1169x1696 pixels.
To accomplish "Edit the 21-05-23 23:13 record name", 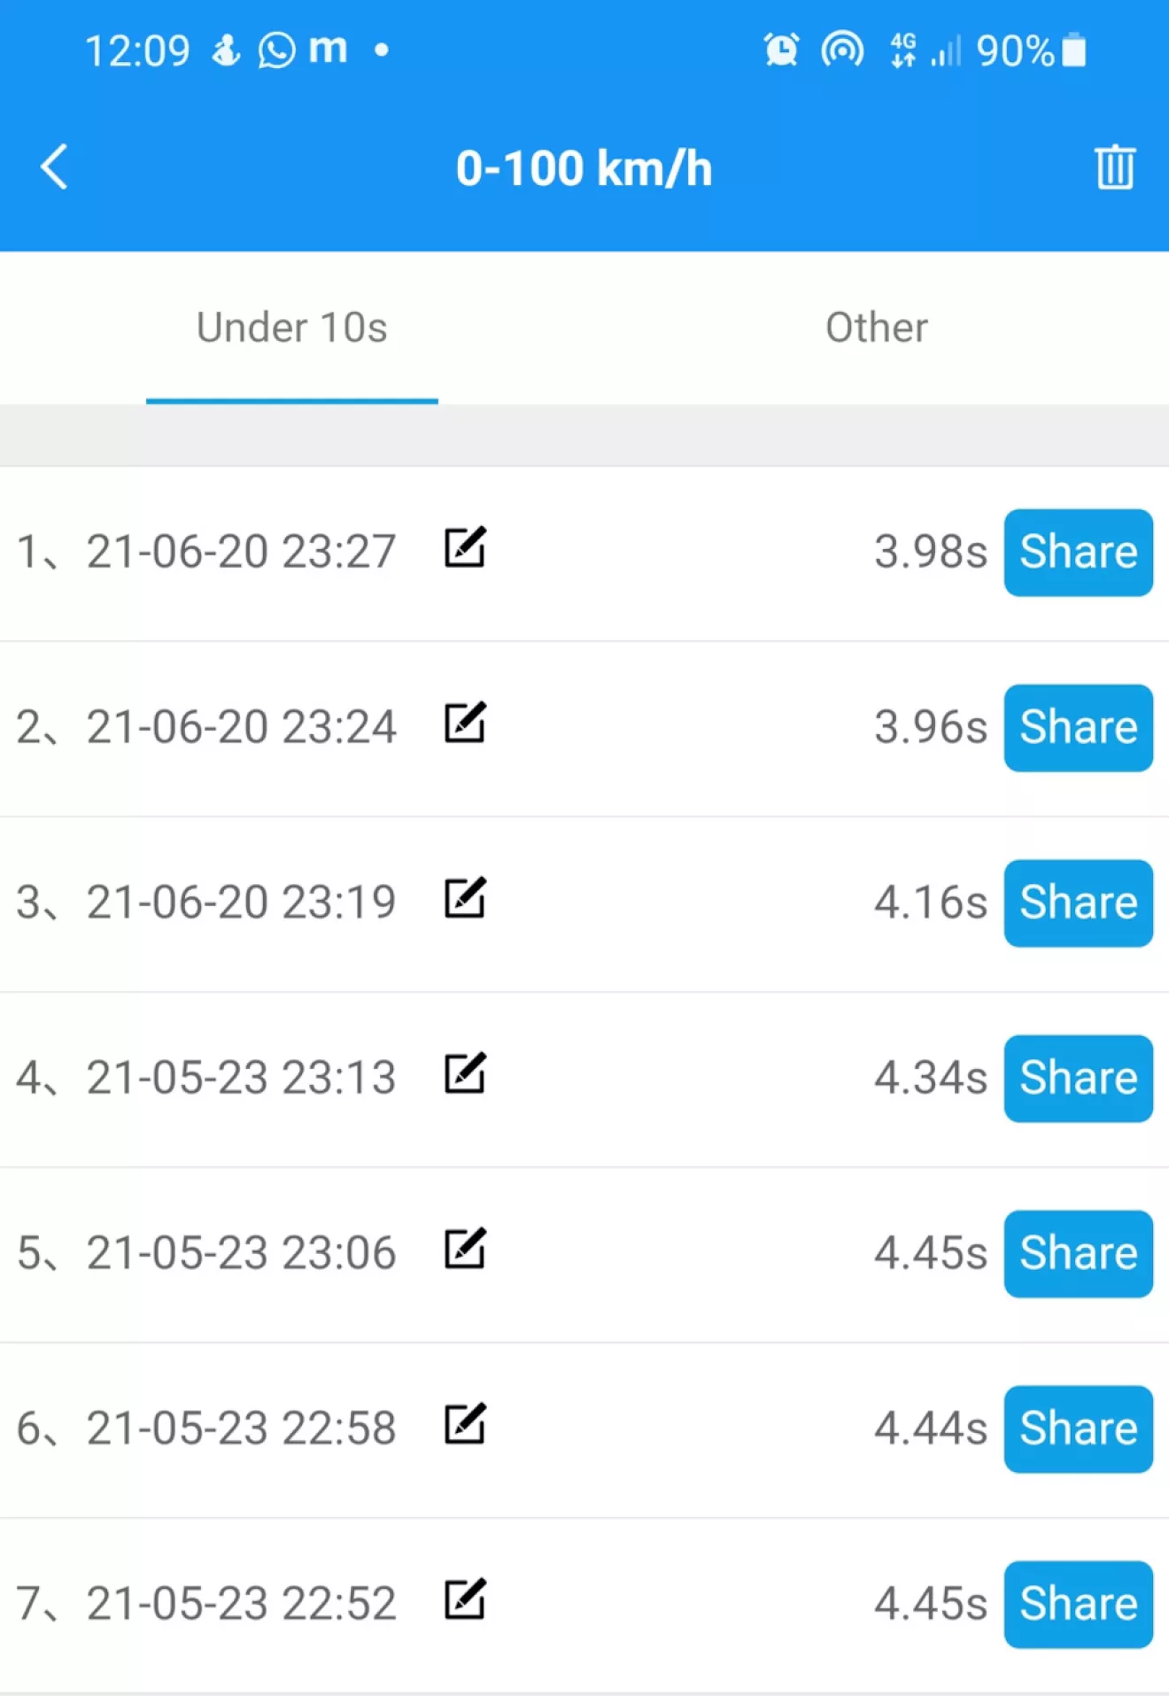I will [465, 1073].
